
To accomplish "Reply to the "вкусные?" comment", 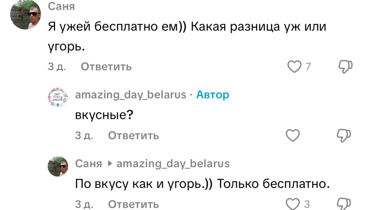I will click(133, 135).
